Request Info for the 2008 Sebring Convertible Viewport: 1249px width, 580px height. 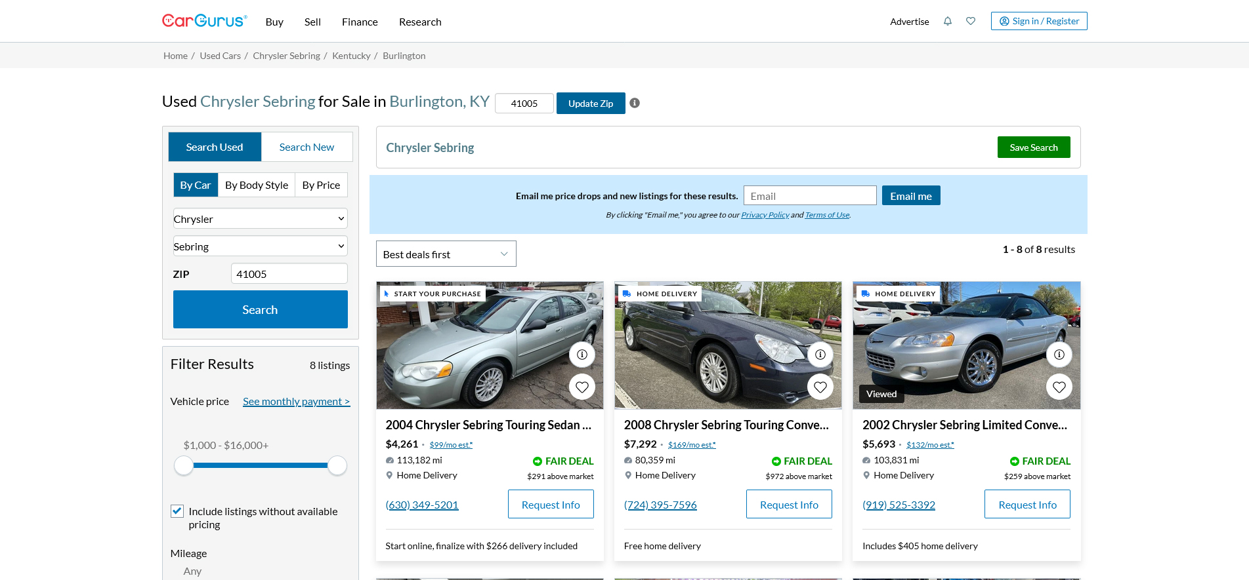click(789, 504)
